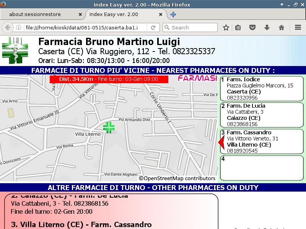Close the Index Easy ver. 2.00 tab
306x229 pixels.
pyautogui.click(x=161, y=15)
